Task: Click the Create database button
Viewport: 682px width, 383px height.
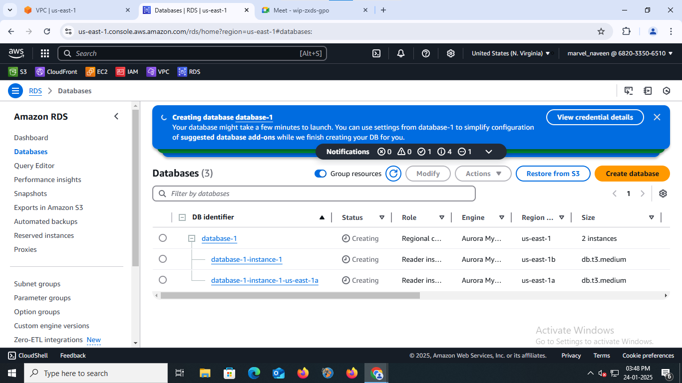Action: [x=632, y=174]
